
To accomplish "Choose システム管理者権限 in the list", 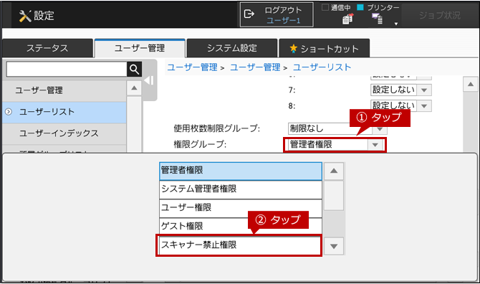I will pos(241,189).
